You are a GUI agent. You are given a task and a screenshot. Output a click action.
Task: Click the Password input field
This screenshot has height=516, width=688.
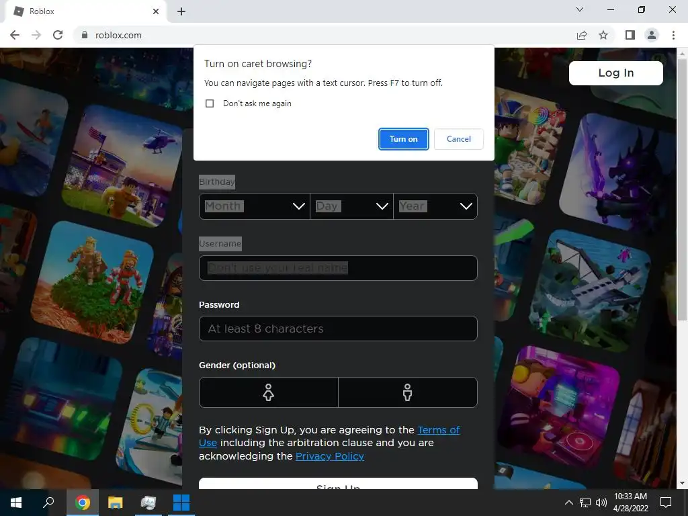[338, 329]
